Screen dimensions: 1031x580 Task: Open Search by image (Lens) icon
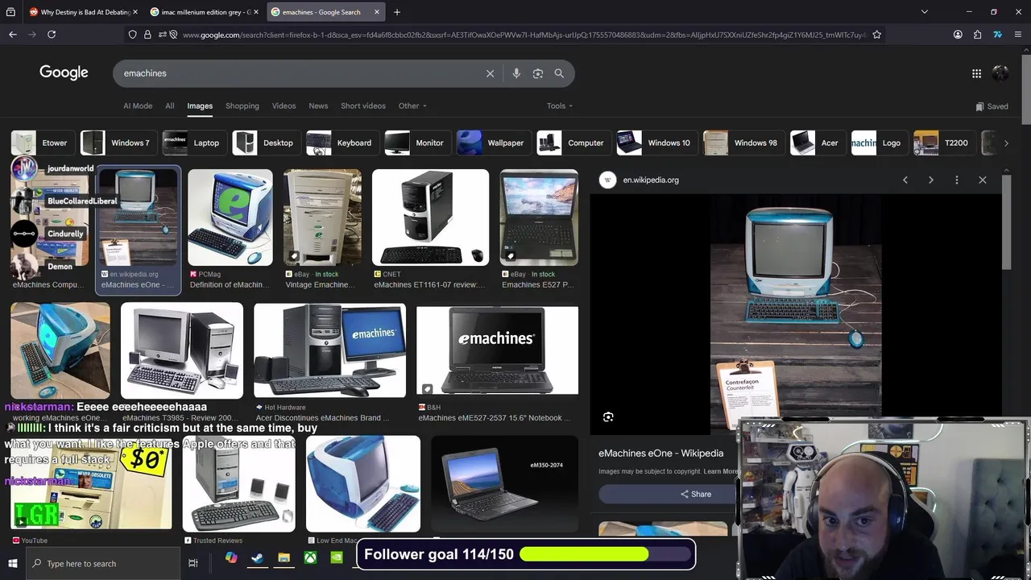coord(538,73)
